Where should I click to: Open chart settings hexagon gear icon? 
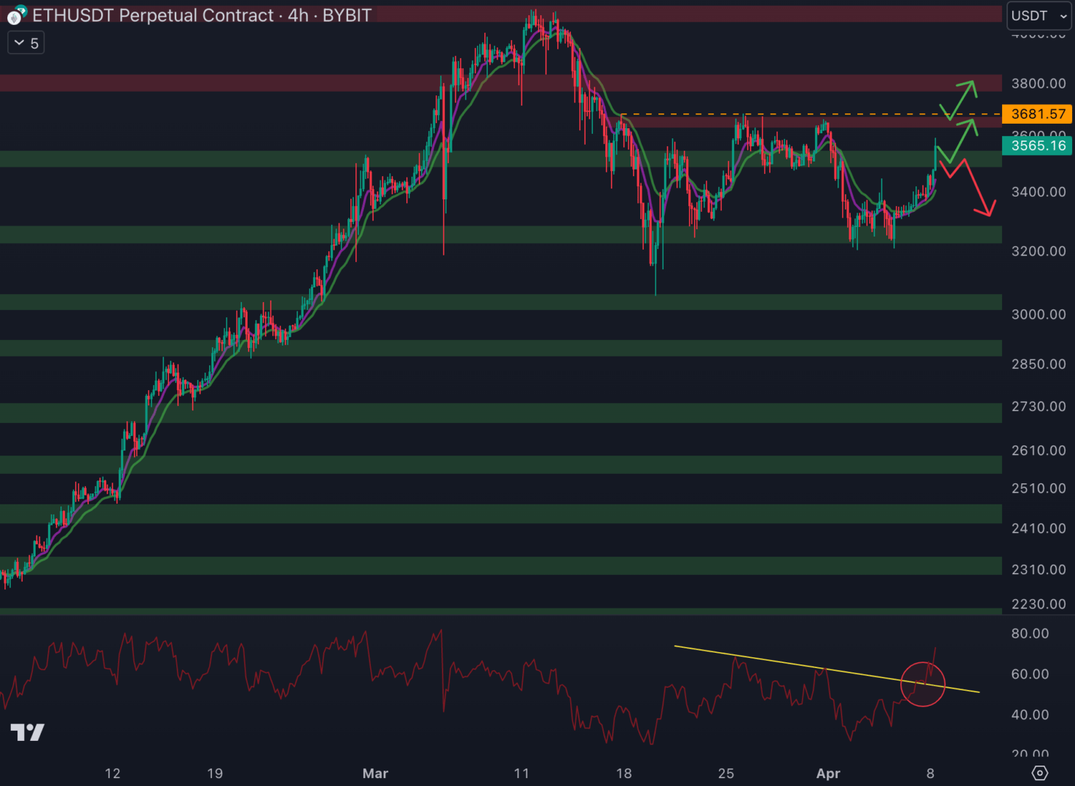(x=1040, y=773)
